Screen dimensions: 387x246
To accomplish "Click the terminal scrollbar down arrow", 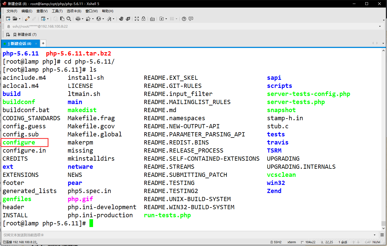I will tap(384, 228).
